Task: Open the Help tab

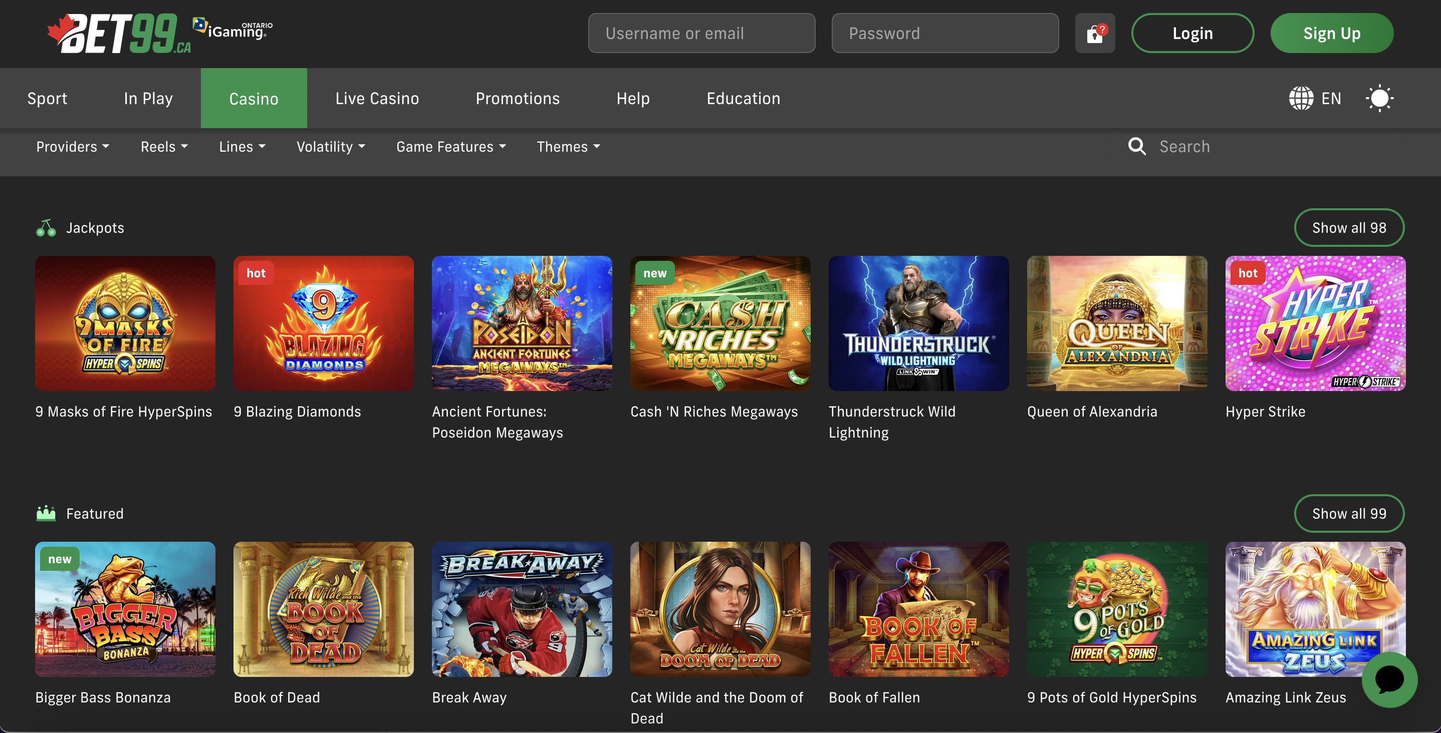Action: tap(633, 99)
